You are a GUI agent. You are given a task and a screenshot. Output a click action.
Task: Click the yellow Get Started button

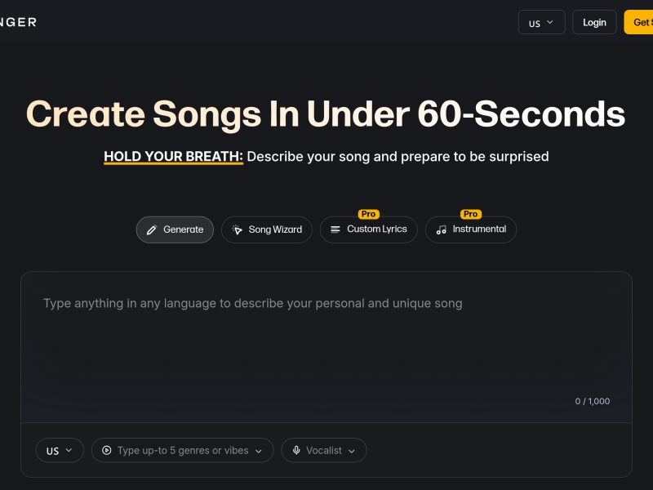(640, 23)
